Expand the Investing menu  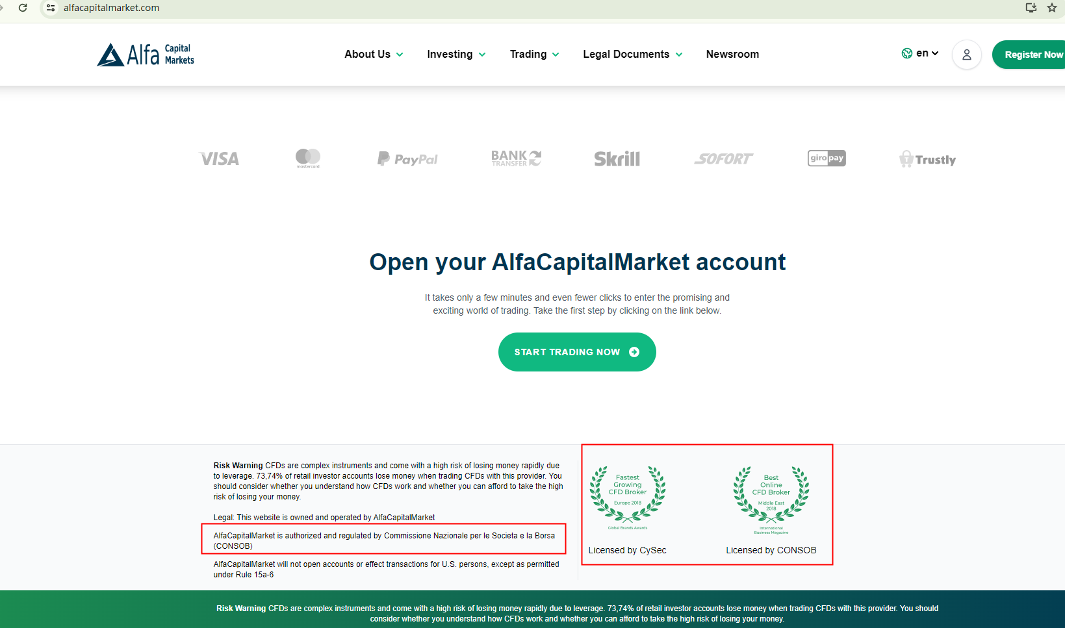(x=456, y=55)
